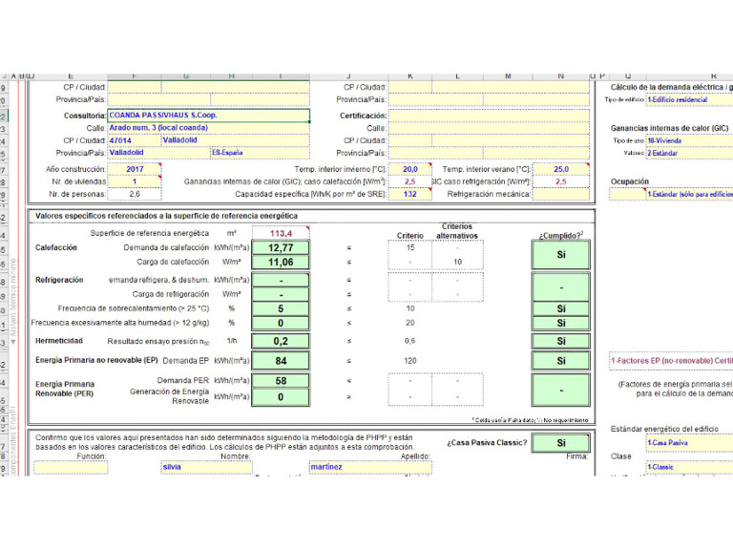Click criterion value 0,6 for Hermeticidad
The image size is (733, 550).
[x=410, y=341]
